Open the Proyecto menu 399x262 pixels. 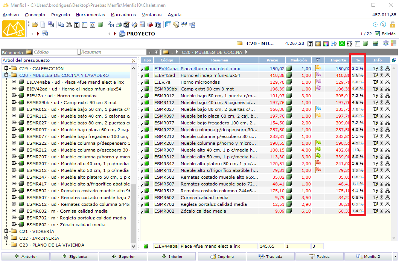coord(61,15)
